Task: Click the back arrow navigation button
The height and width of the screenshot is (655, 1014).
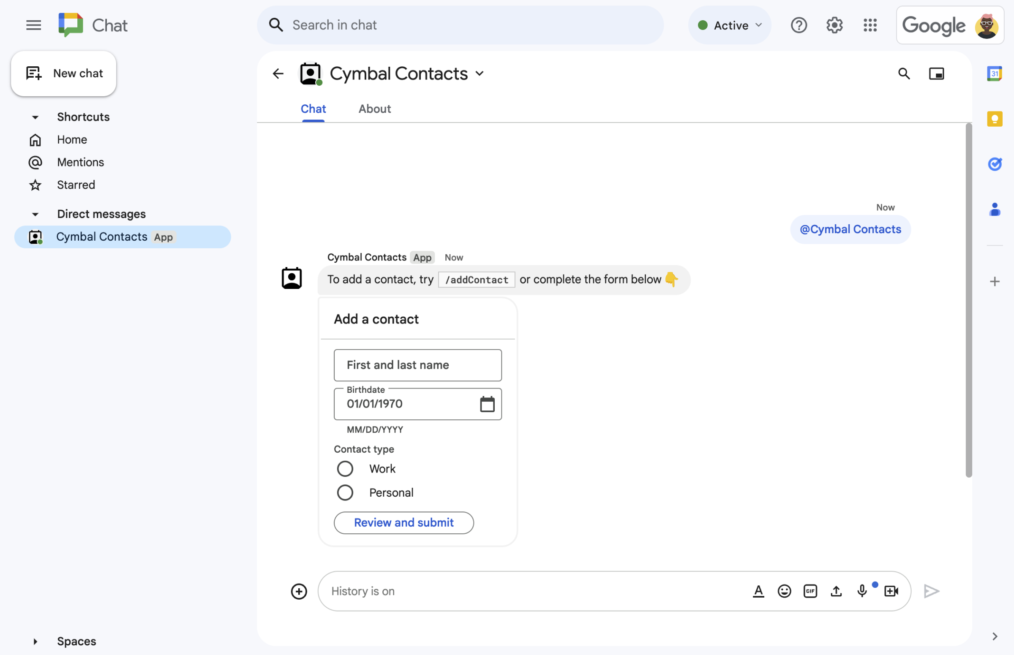Action: click(x=277, y=72)
